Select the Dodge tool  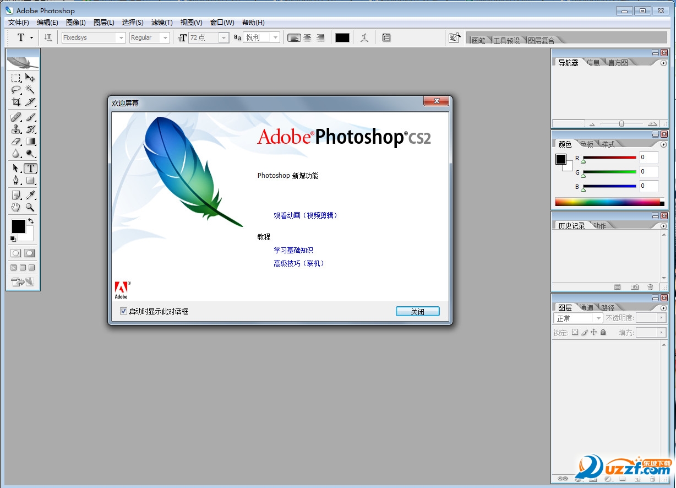coord(30,153)
